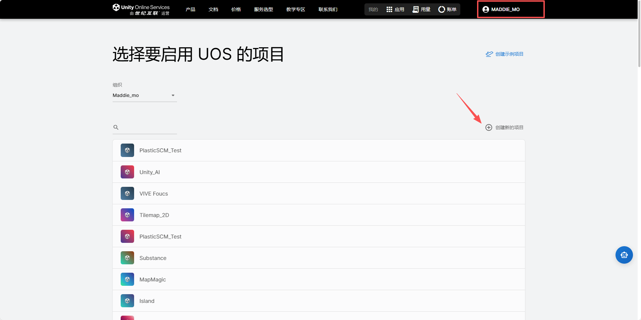Click the 账单 circle icon

click(x=442, y=9)
